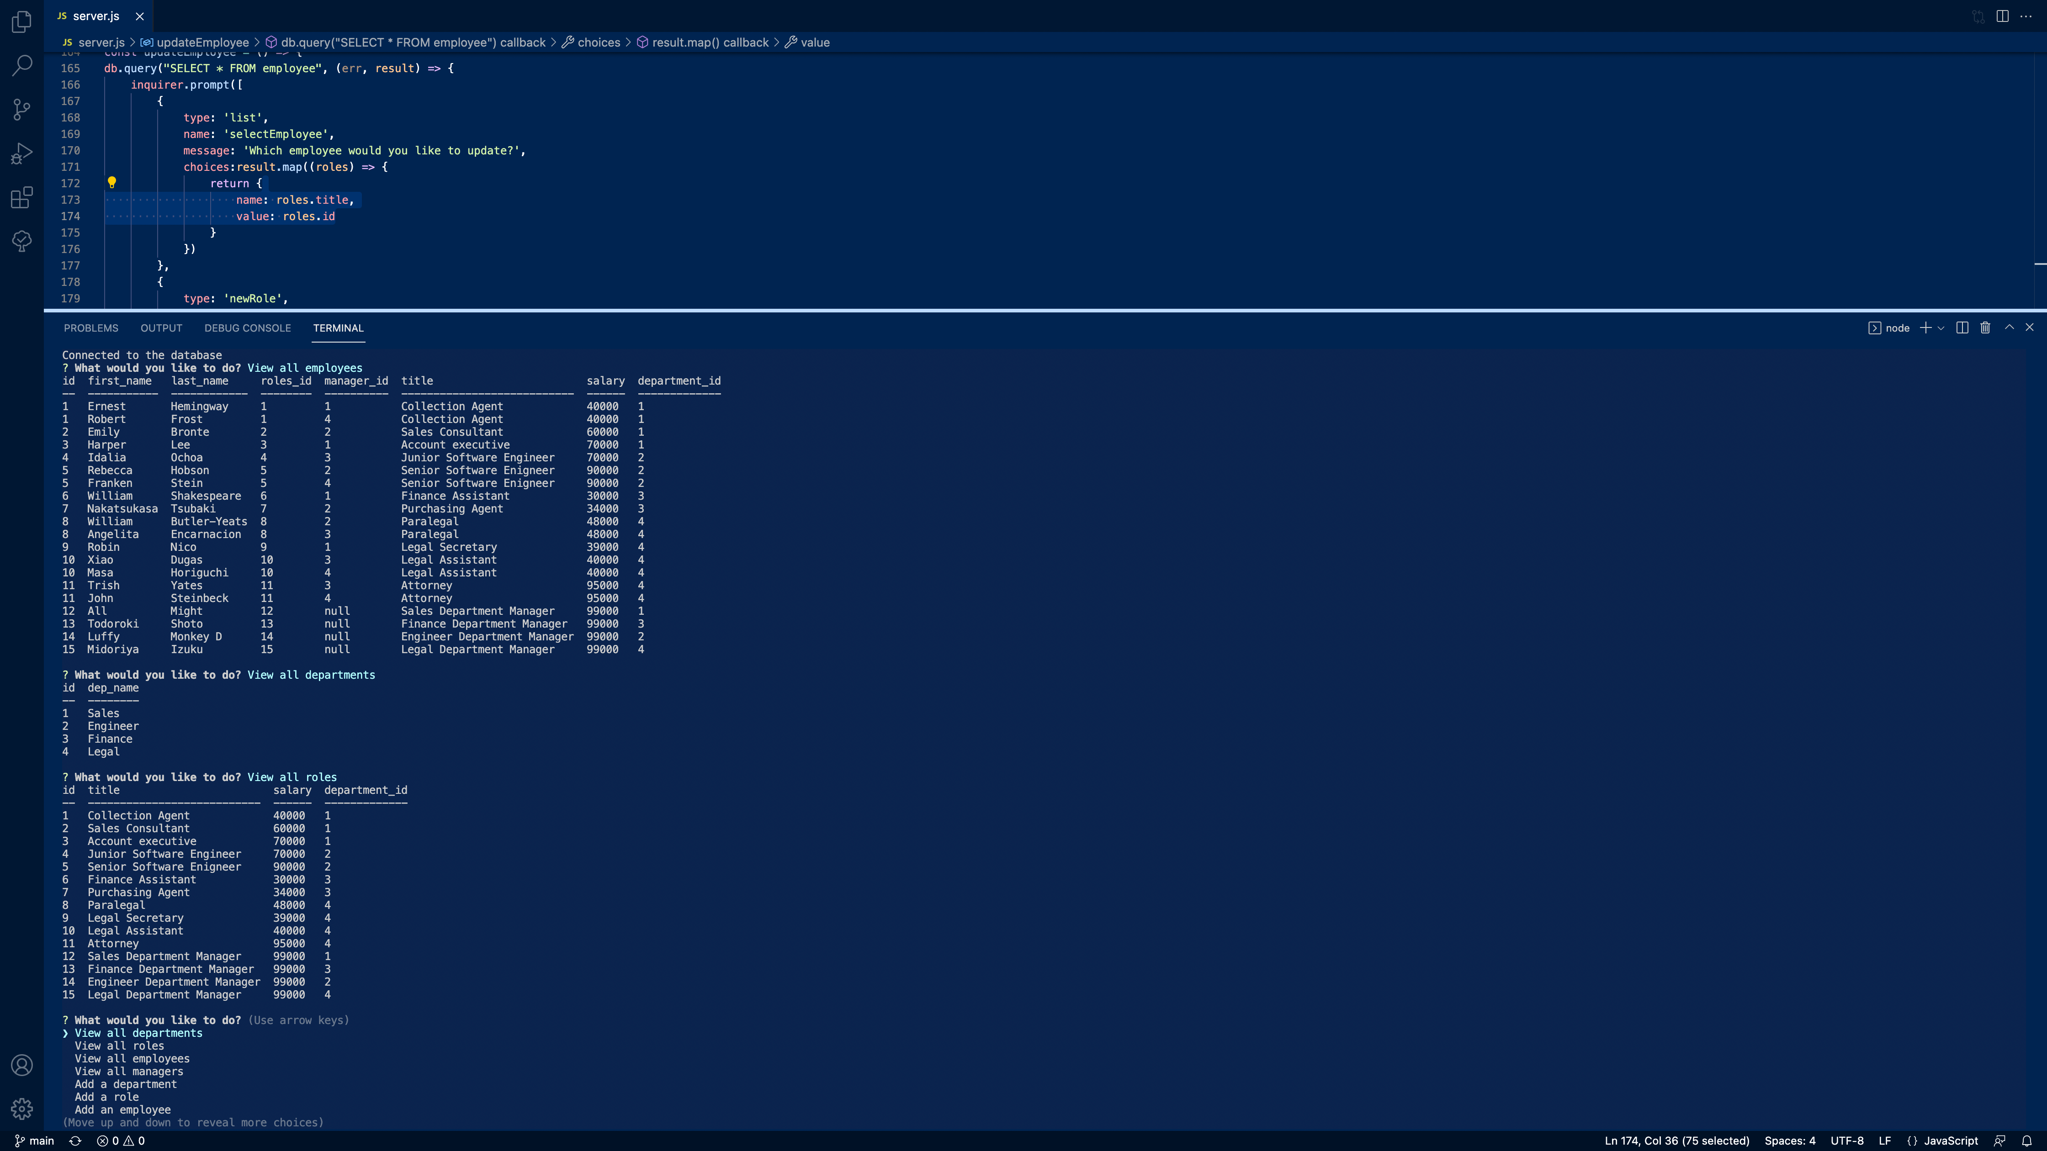The image size is (2047, 1151).
Task: Open the feedback icon in status bar
Action: click(x=2000, y=1140)
